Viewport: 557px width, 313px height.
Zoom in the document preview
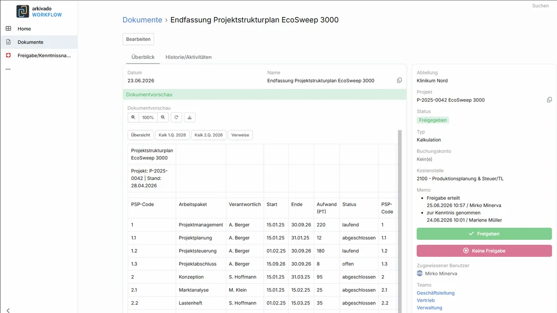point(163,117)
